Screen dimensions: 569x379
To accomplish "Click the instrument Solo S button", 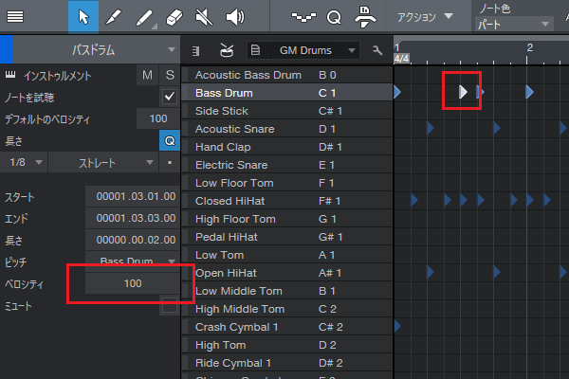I will 170,75.
